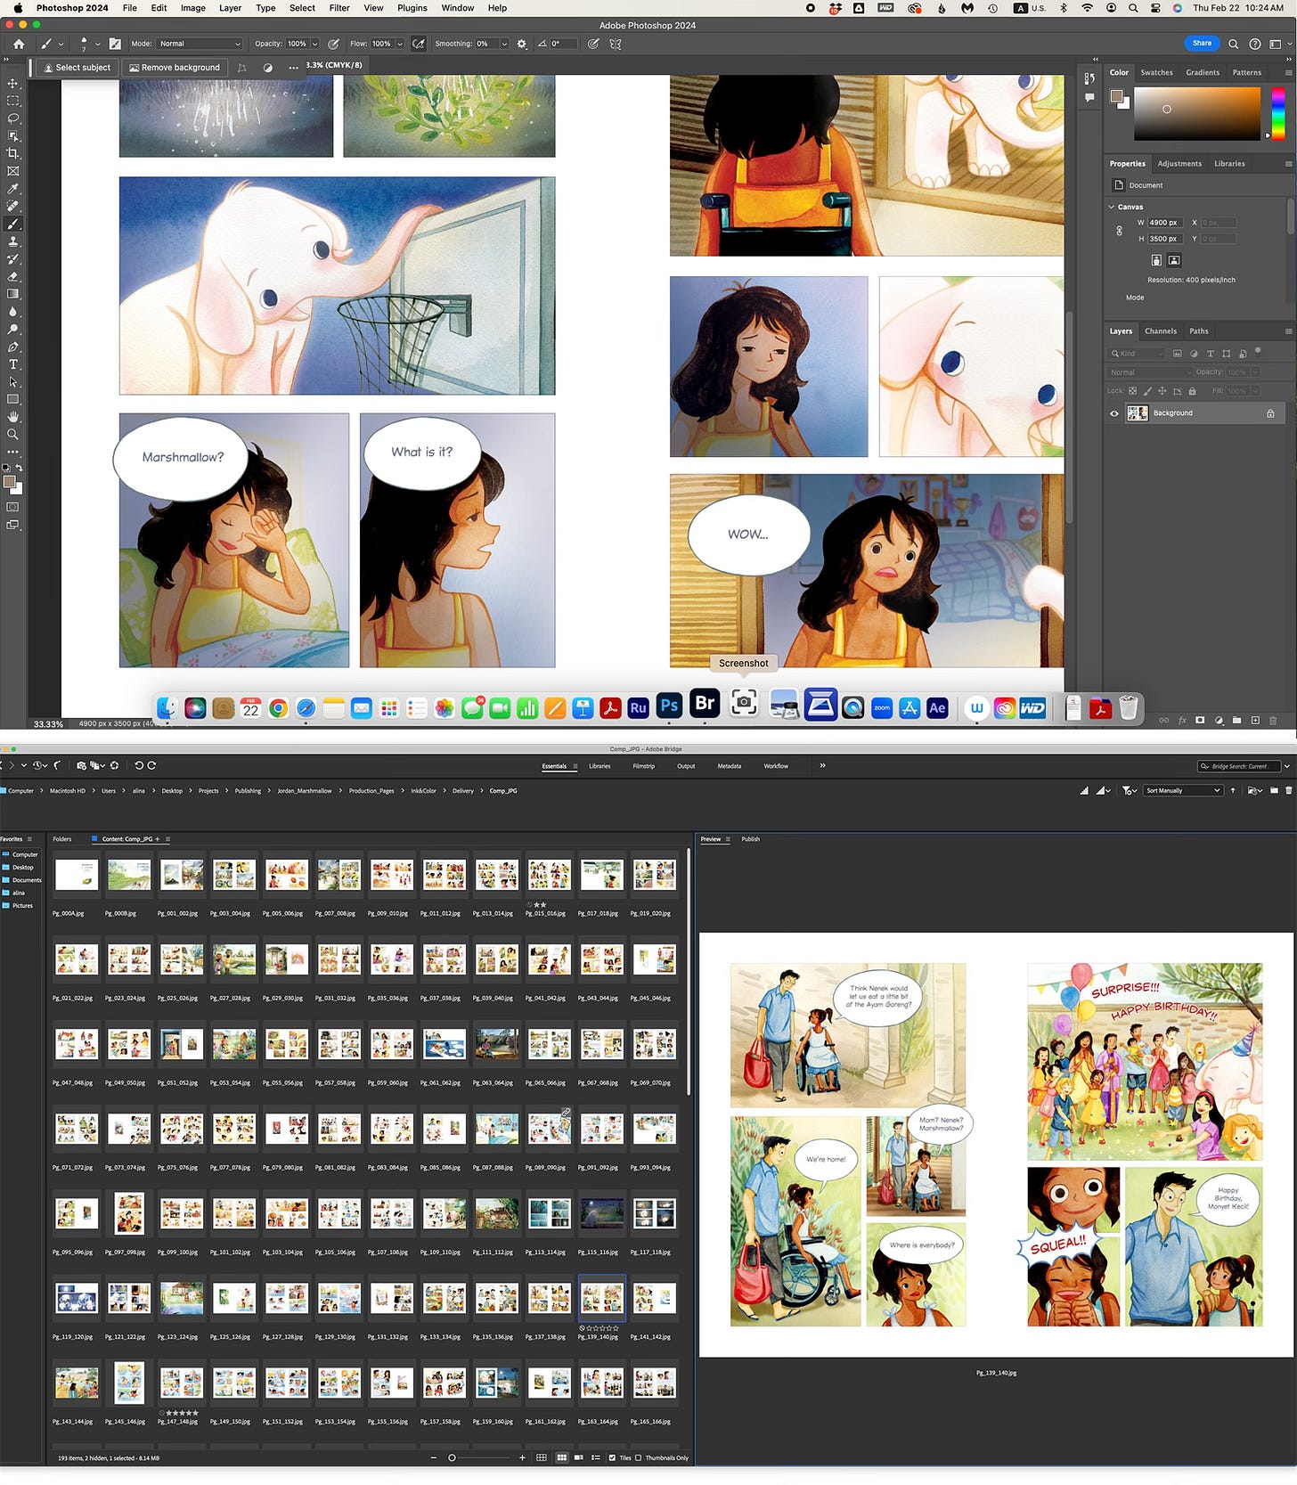The height and width of the screenshot is (1485, 1297).
Task: Switch to the Channels tab
Action: point(1161,331)
